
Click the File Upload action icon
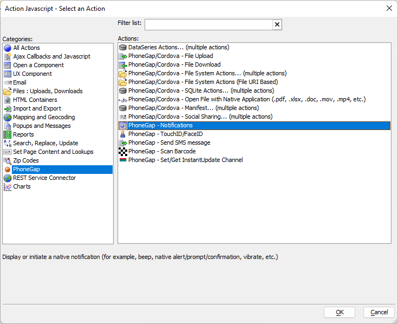pos(123,56)
